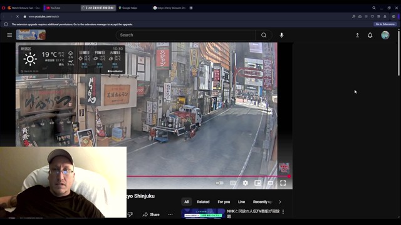
Task: Open more actions three-dot menu
Action: 170,214
